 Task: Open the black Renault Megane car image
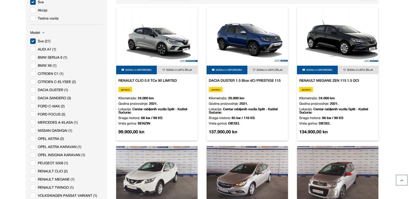pos(338,36)
